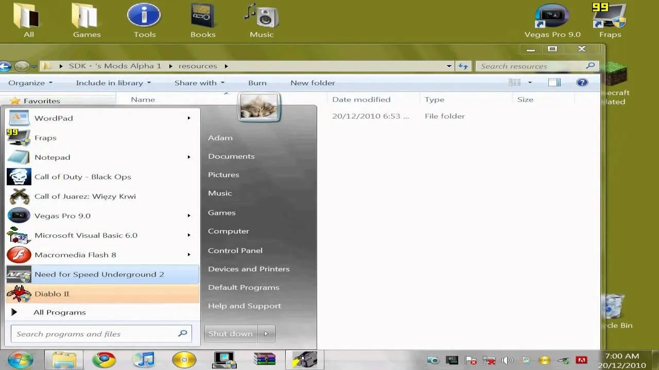The image size is (659, 370).
Task: Click the Shut down button
Action: coord(231,334)
